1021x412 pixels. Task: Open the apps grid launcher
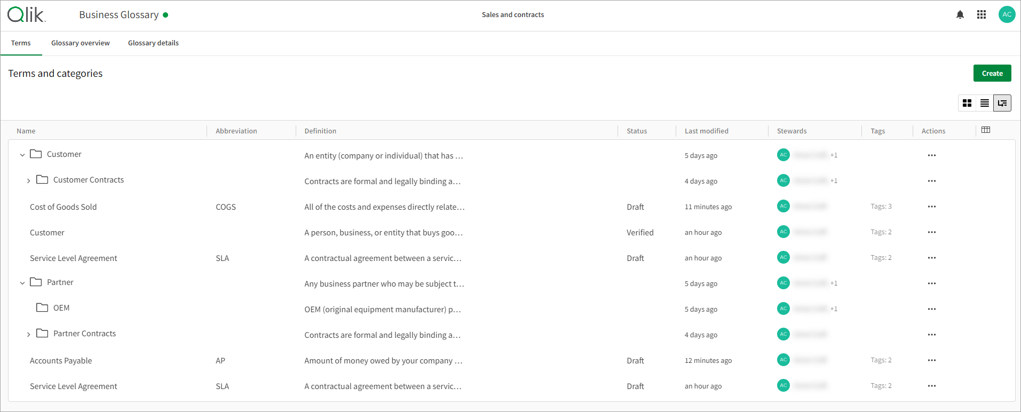[981, 15]
